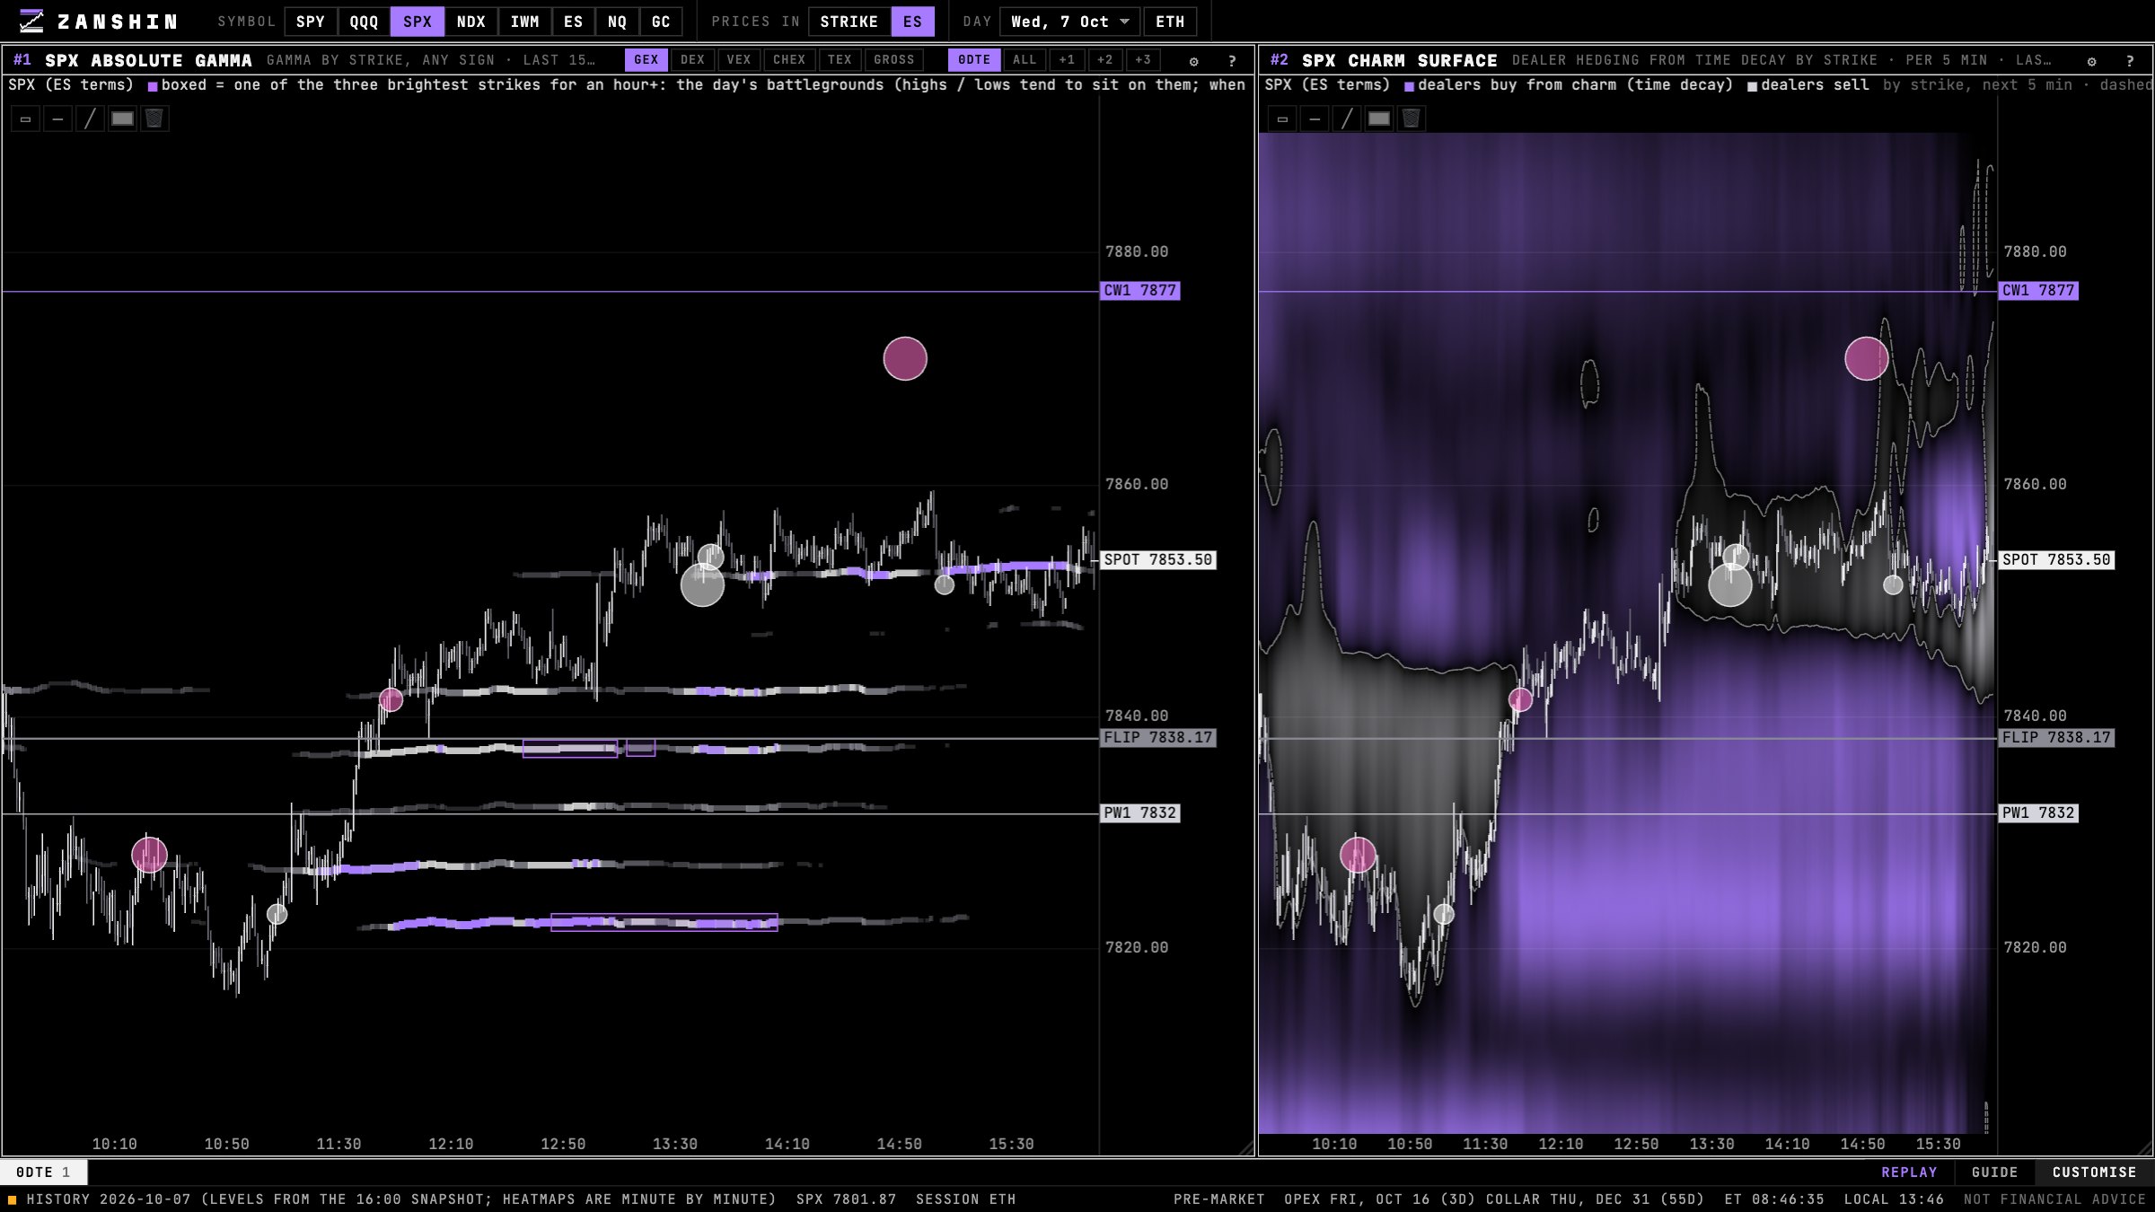Choose the +1 expiry filter
This screenshot has width=2155, height=1212.
[1067, 60]
